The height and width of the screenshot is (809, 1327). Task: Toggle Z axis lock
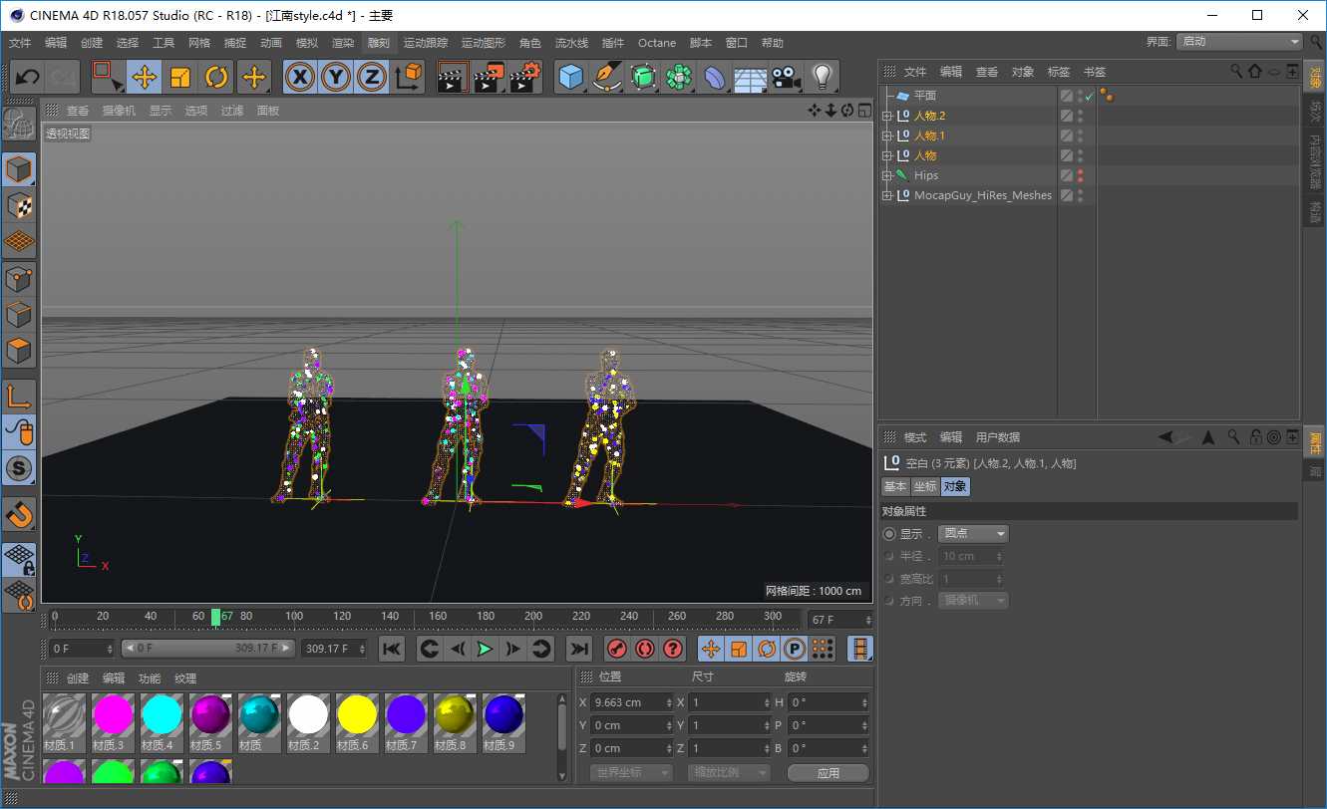(x=372, y=77)
